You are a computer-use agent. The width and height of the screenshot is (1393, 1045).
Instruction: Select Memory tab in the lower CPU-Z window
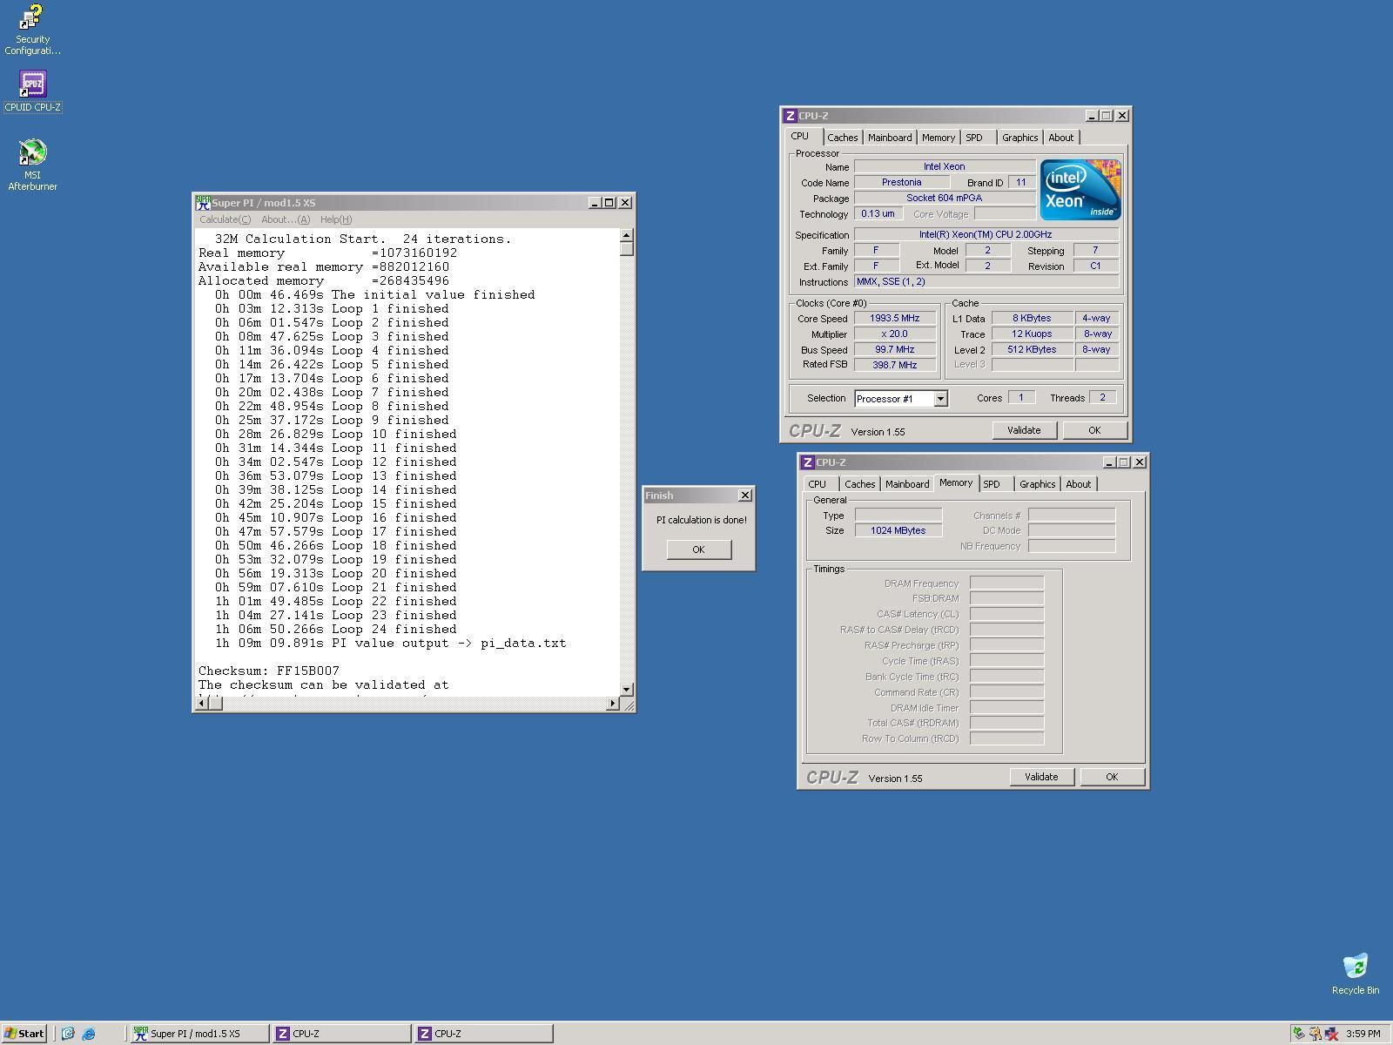pyautogui.click(x=955, y=482)
